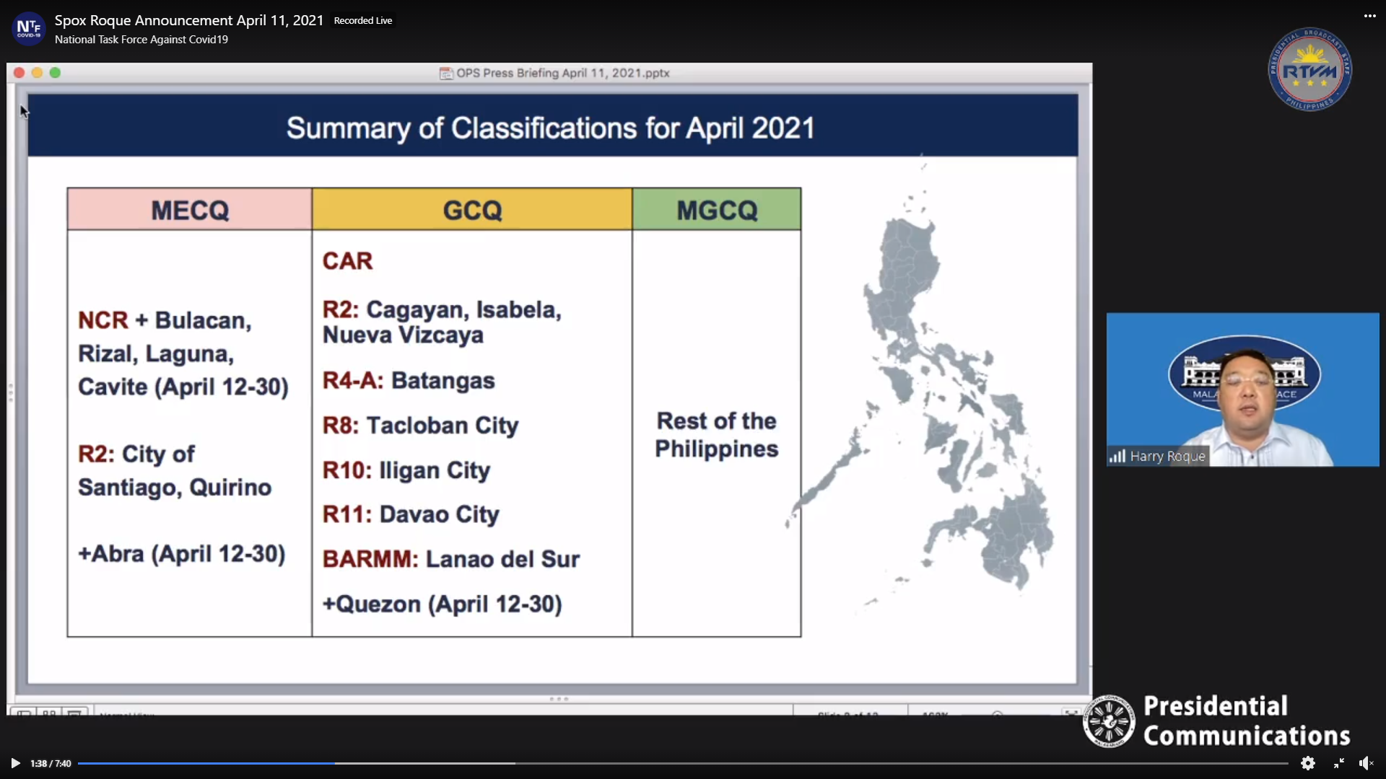Seek on the video progress bar
Image resolution: width=1386 pixels, height=779 pixels.
coord(682,763)
